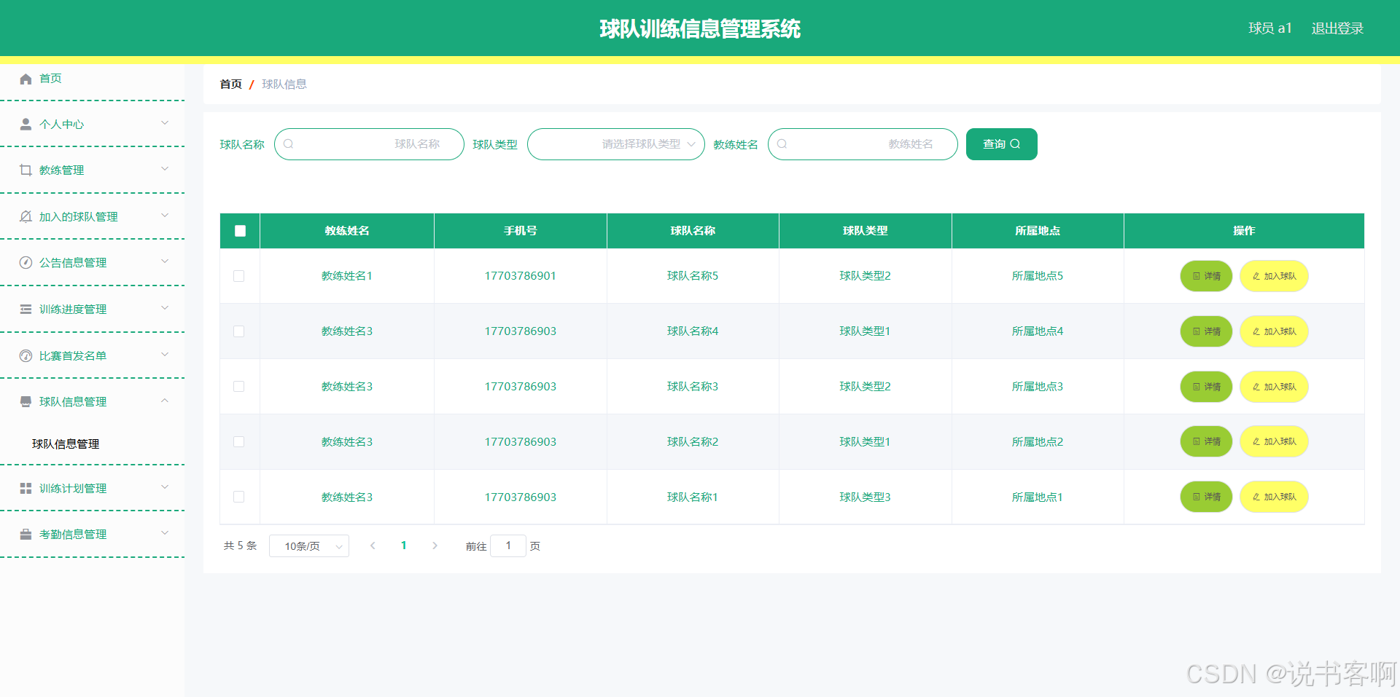Check the row for 球队名称4
Screen dimensions: 1400x697
pos(238,331)
